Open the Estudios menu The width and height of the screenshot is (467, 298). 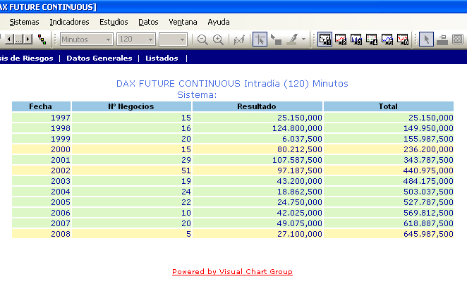114,22
